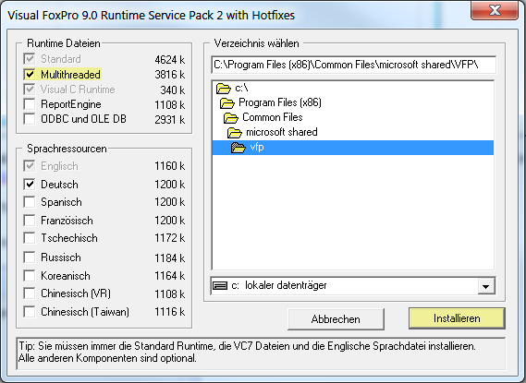
Task: Select the highlighted 'vfp' directory row
Action: pos(353,148)
